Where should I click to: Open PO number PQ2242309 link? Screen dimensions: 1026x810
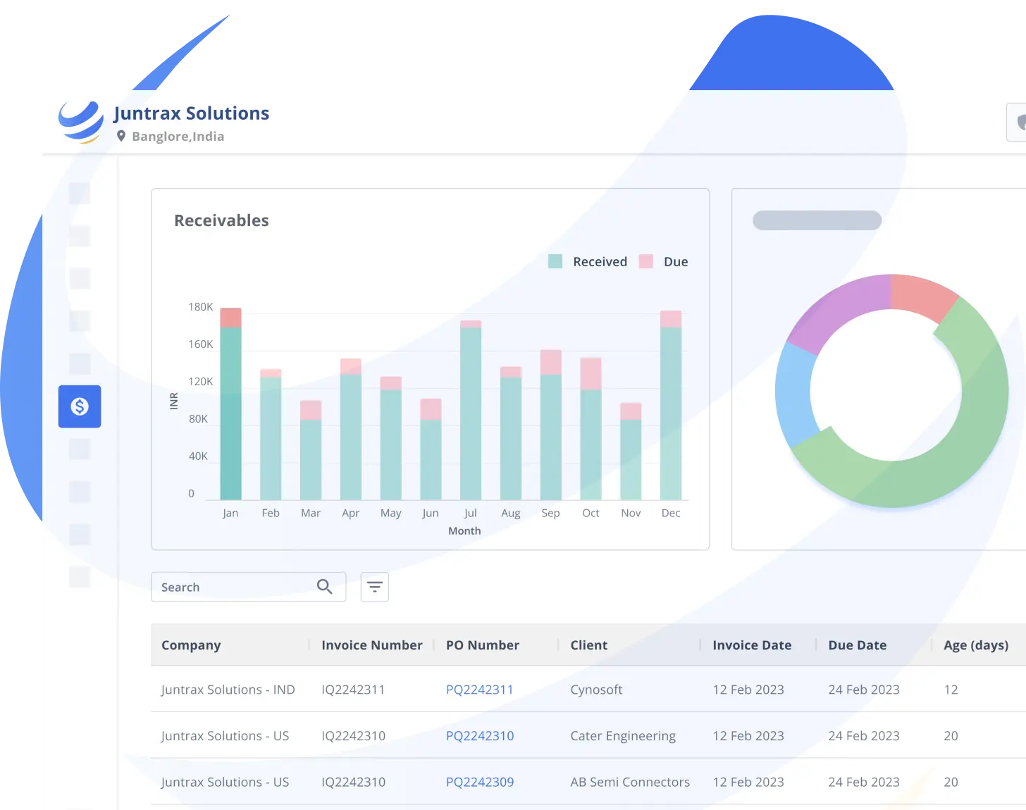479,782
